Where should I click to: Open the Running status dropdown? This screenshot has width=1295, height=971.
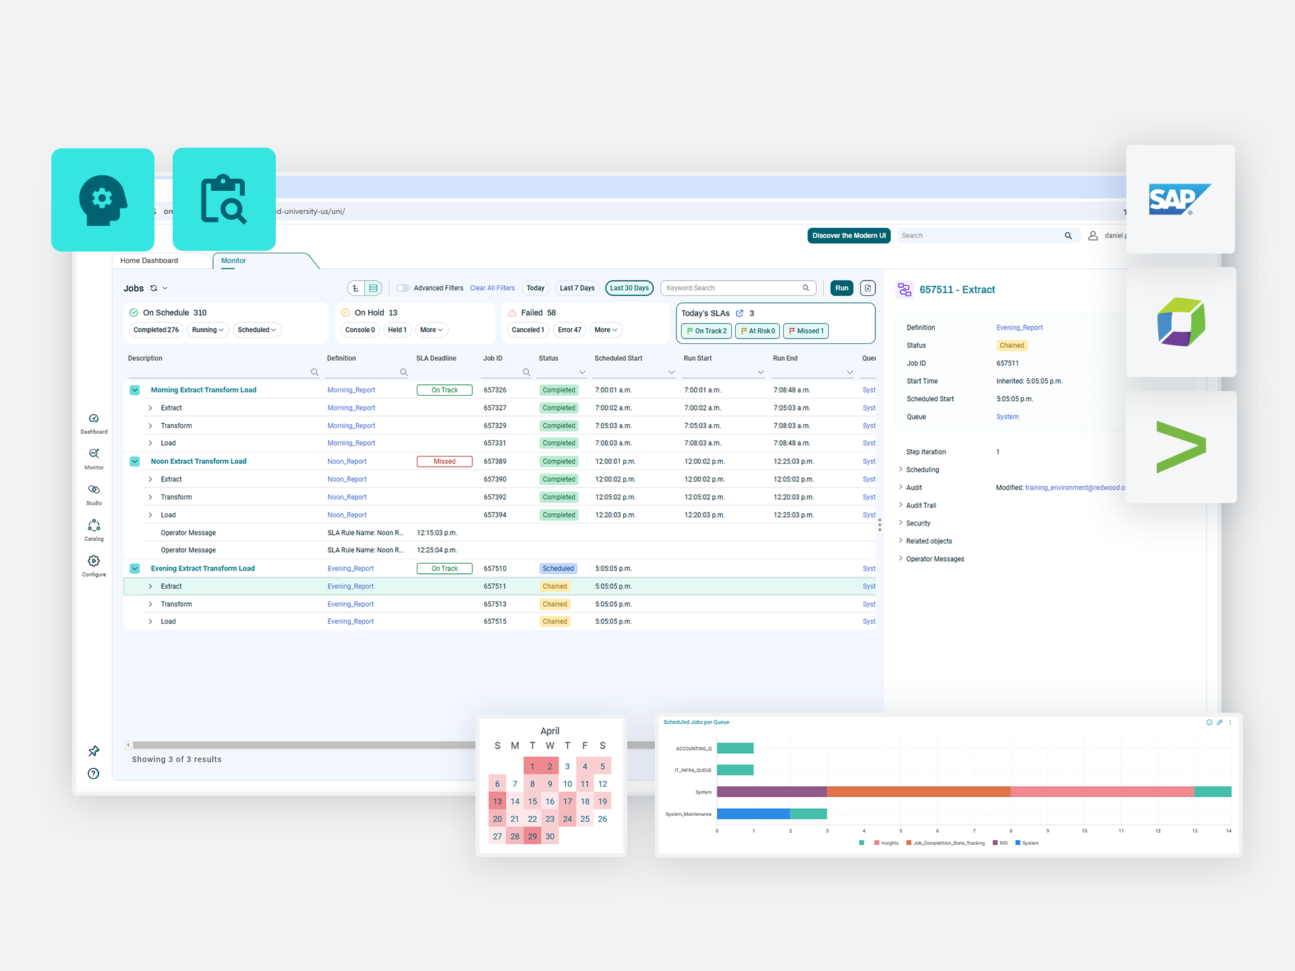point(208,330)
